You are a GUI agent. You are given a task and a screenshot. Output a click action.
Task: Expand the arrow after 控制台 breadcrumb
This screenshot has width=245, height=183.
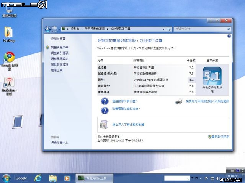click(x=82, y=29)
